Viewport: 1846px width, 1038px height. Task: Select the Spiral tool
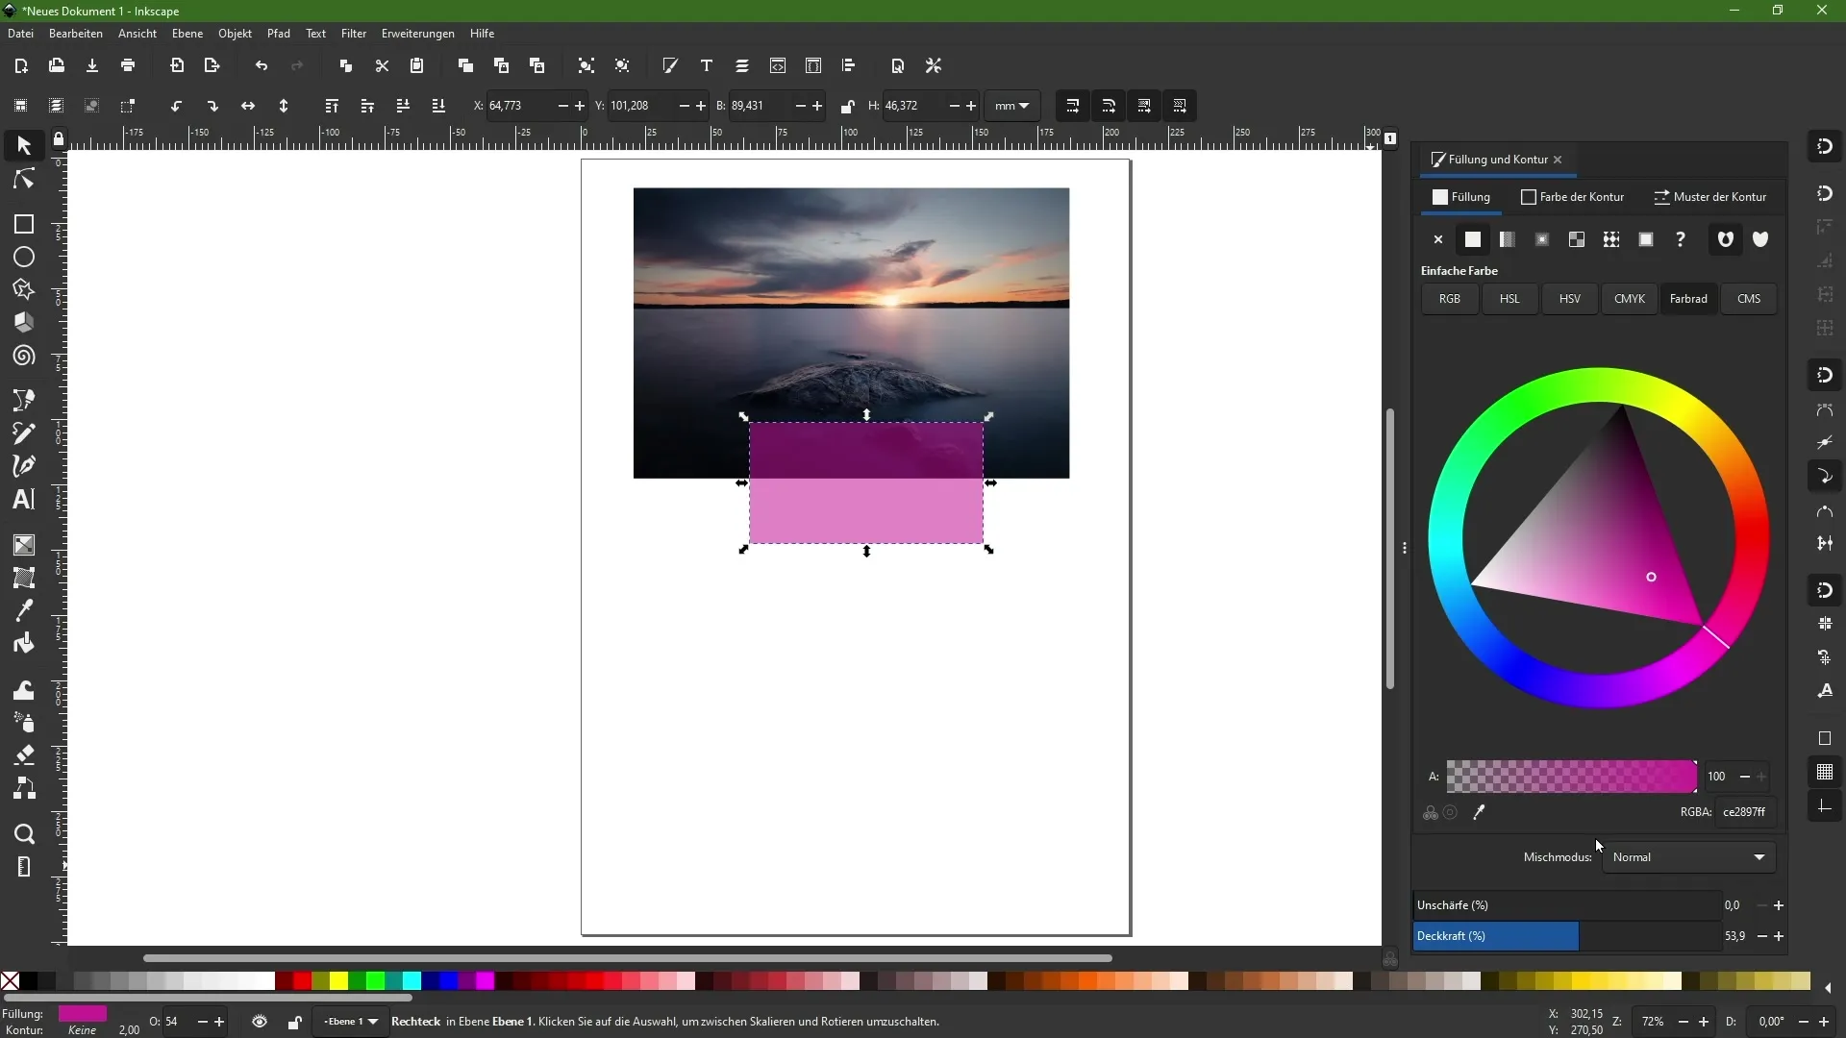click(24, 356)
